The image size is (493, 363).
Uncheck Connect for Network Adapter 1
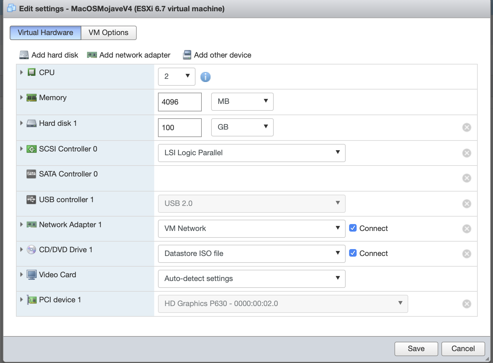click(x=353, y=228)
